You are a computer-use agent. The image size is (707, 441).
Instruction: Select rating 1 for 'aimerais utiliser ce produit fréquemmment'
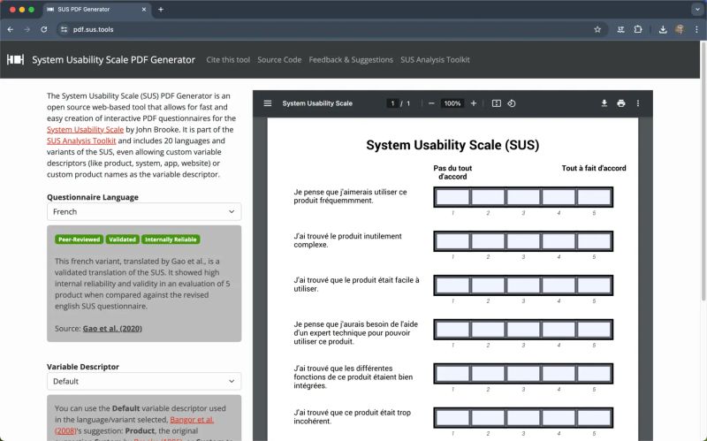coord(452,197)
